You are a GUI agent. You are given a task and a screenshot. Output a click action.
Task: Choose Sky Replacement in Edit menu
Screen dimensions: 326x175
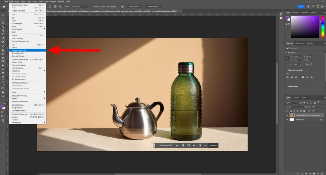pos(27,79)
